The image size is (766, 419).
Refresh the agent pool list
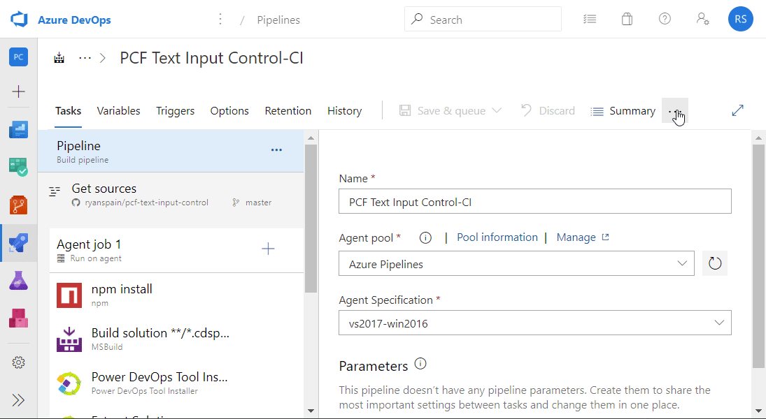tap(715, 263)
